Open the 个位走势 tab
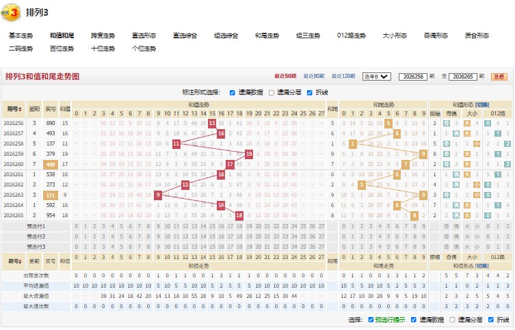Image resolution: width=515 pixels, height=330 pixels. (x=144, y=49)
